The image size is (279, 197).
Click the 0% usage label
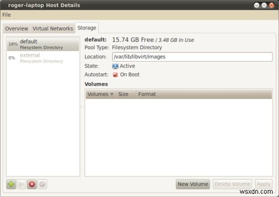tap(12, 58)
